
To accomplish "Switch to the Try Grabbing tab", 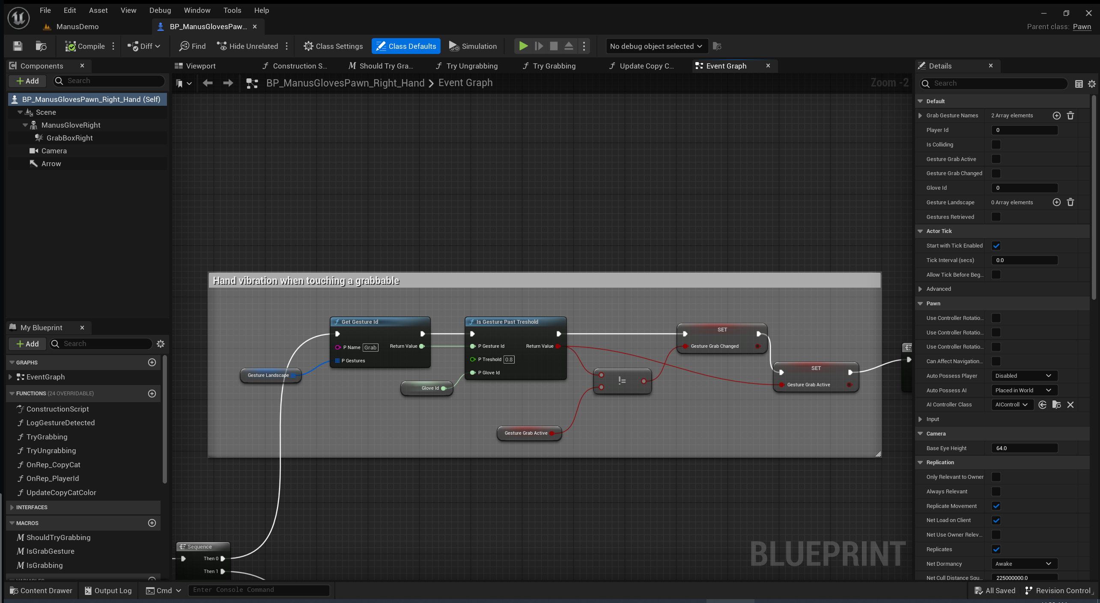I will tap(554, 66).
